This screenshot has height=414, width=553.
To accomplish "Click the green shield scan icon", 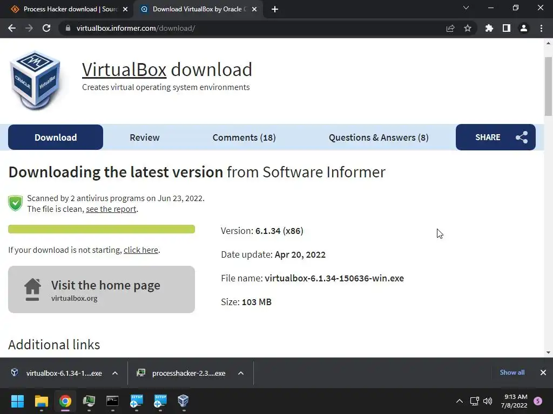I will pyautogui.click(x=15, y=203).
